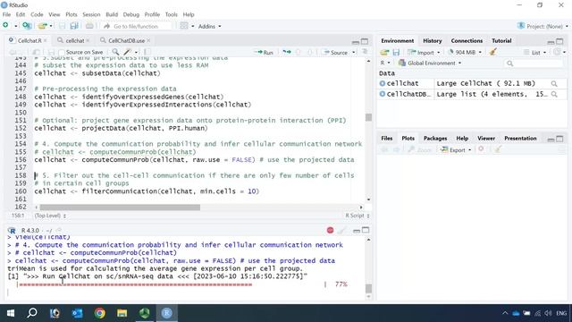Stop the running R computation
This screenshot has width=572, height=322.
[330, 230]
